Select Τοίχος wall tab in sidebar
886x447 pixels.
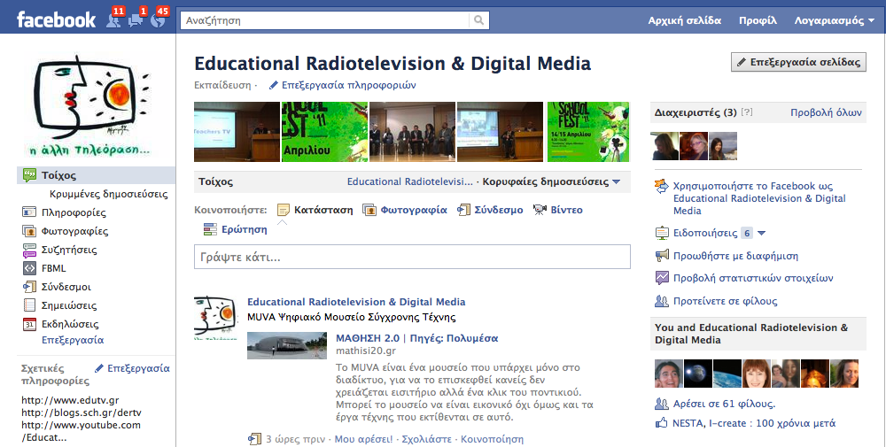pyautogui.click(x=96, y=175)
